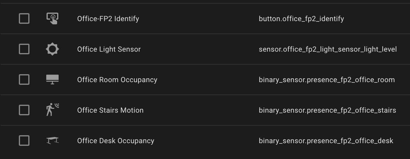This screenshot has width=410, height=159.
Task: Click entity ID binary_sensor.presence_fp2_office_stairs
Action: [x=328, y=110]
